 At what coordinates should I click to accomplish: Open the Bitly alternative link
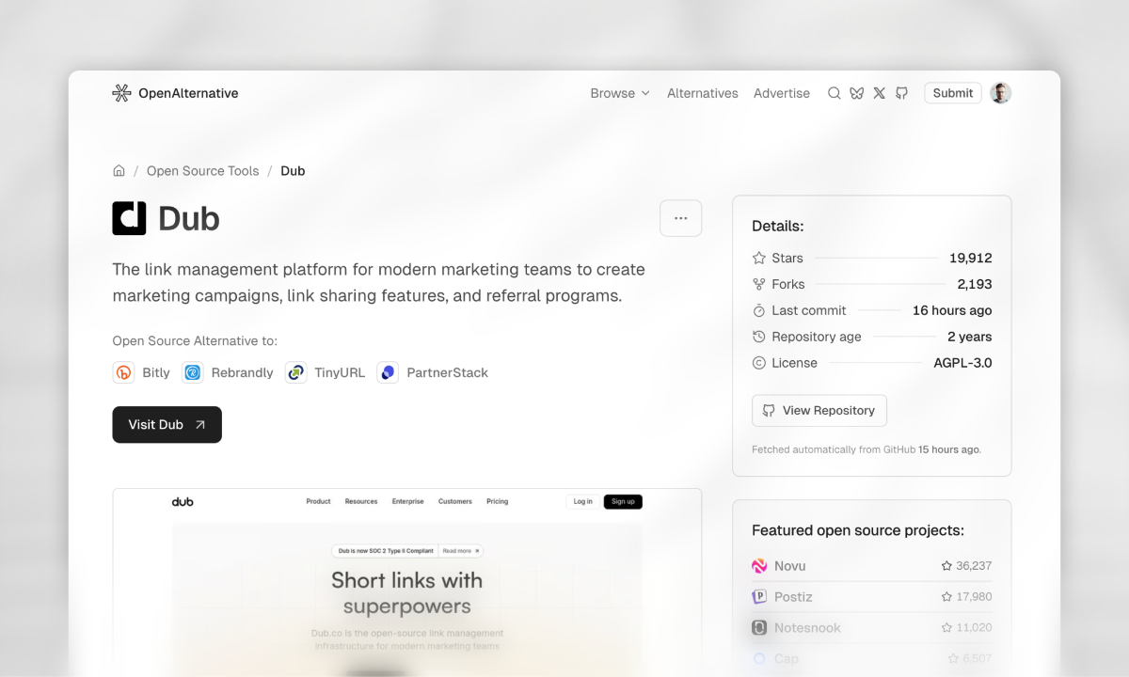tap(141, 372)
